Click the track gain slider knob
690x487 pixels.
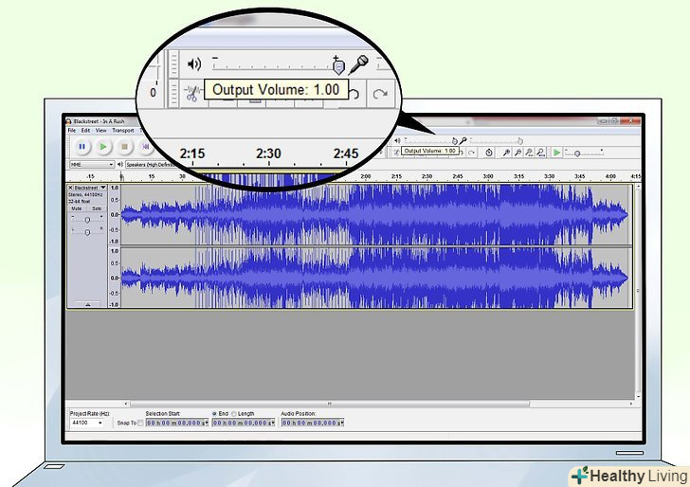tap(87, 220)
